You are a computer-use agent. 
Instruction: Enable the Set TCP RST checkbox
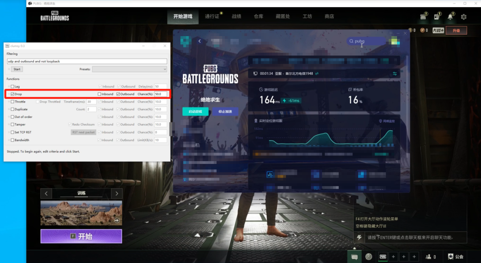[x=12, y=132]
